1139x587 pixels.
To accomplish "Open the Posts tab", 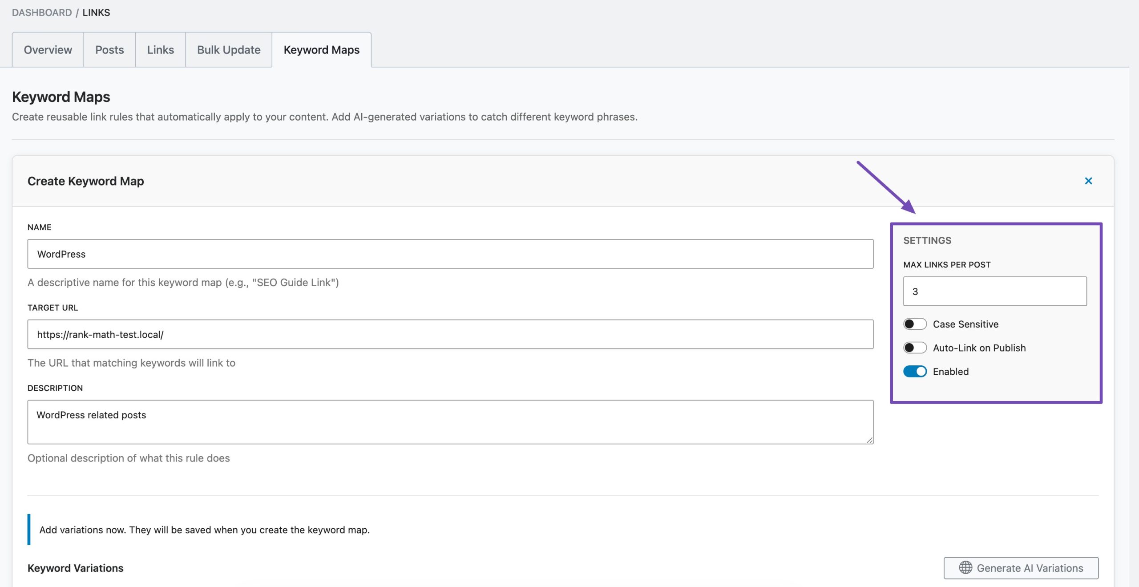I will [x=109, y=50].
